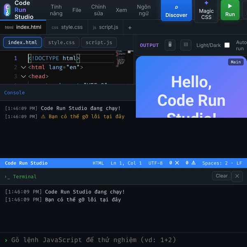The height and width of the screenshot is (247, 247).
Task: Switch to the style.css top tab
Action: [67, 27]
